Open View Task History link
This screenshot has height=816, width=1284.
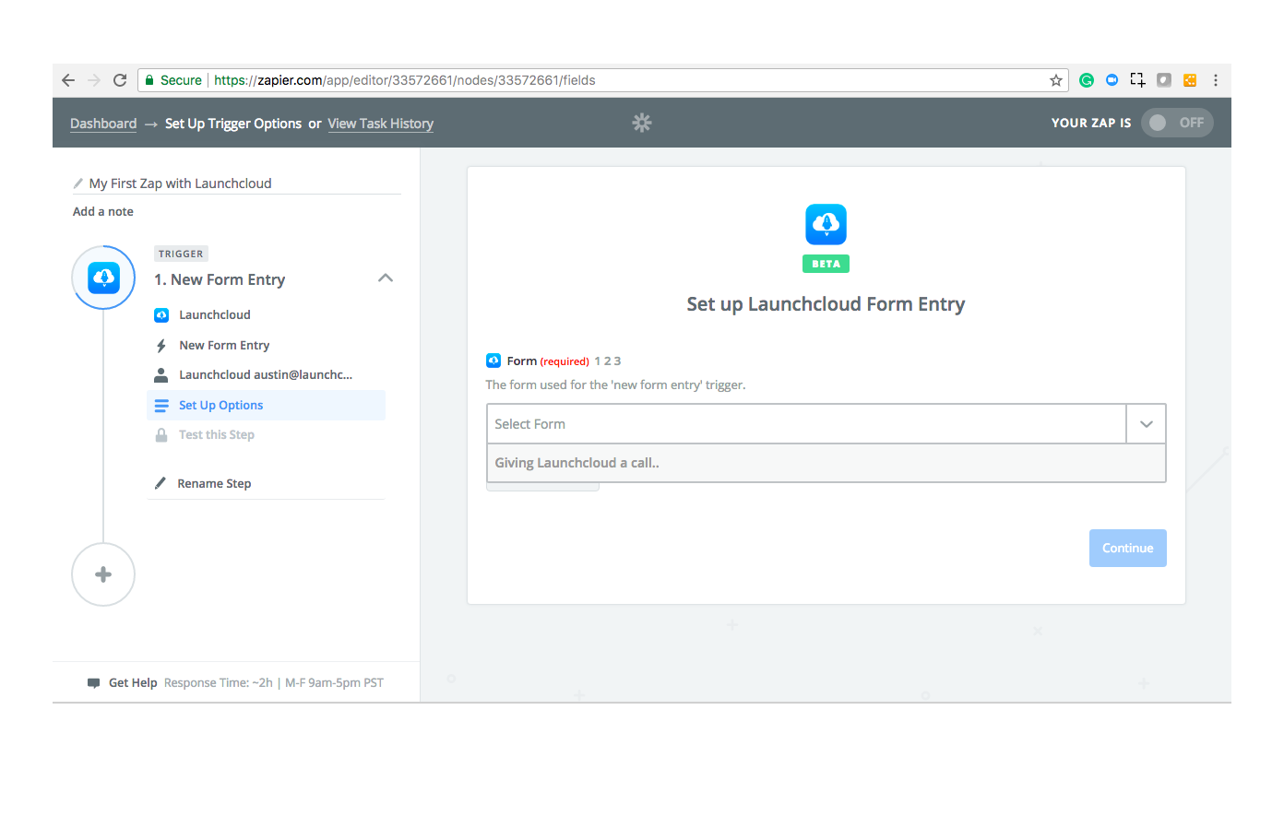click(x=380, y=124)
